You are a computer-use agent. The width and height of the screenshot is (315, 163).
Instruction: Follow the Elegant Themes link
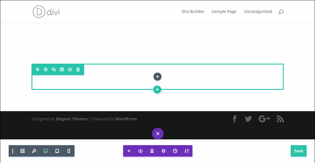pos(72,119)
